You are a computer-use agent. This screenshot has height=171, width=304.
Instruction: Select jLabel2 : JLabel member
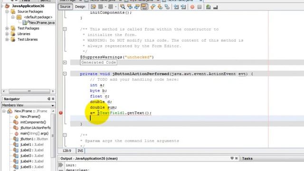coord(32,150)
